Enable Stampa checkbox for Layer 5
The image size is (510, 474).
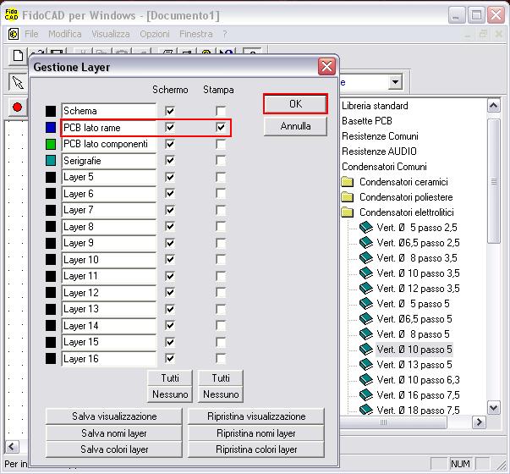(x=221, y=177)
